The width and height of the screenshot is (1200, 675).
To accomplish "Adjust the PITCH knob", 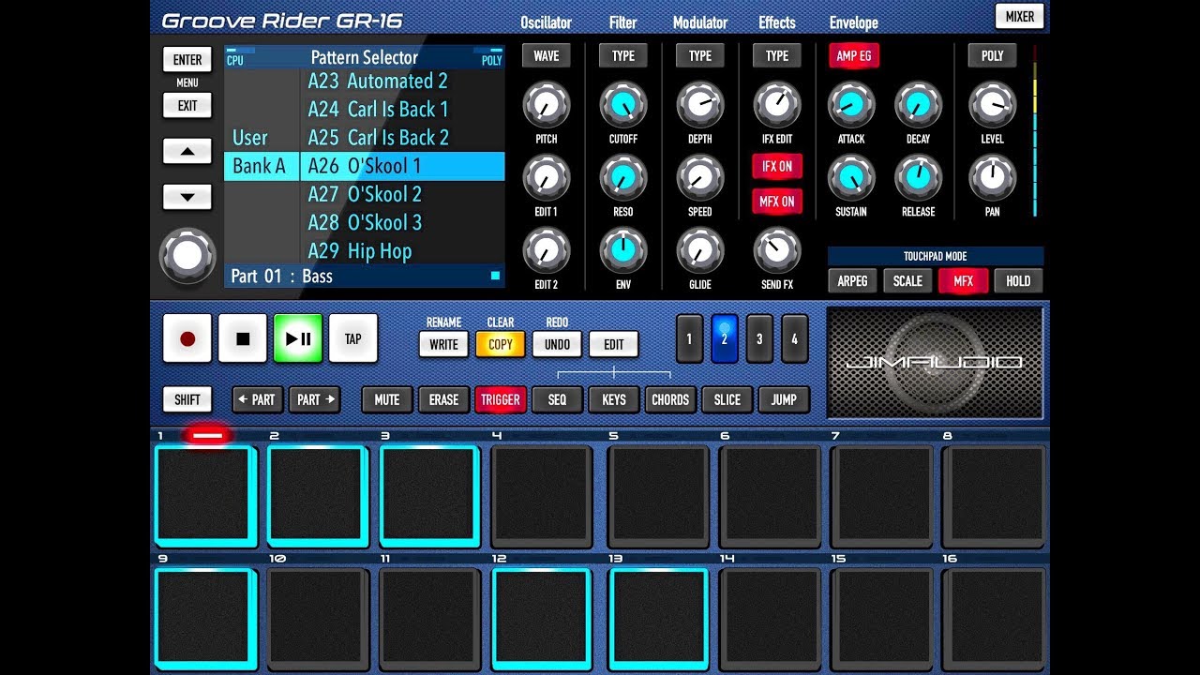I will [547, 105].
